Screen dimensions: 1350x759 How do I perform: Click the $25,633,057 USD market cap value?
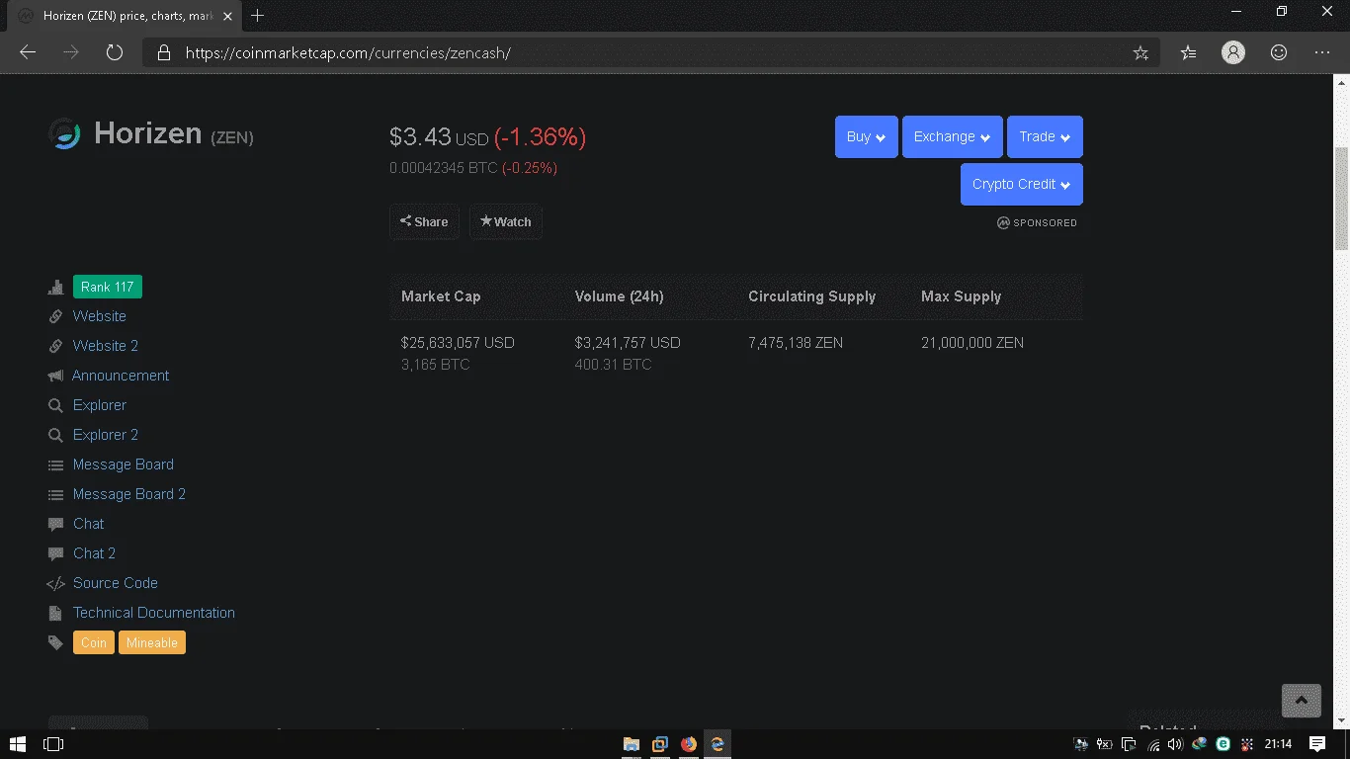[x=458, y=343]
